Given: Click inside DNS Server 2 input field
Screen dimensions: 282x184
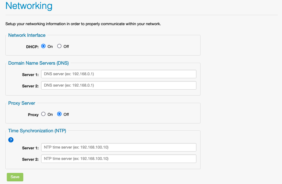Looking at the screenshot, I should click(118, 85).
